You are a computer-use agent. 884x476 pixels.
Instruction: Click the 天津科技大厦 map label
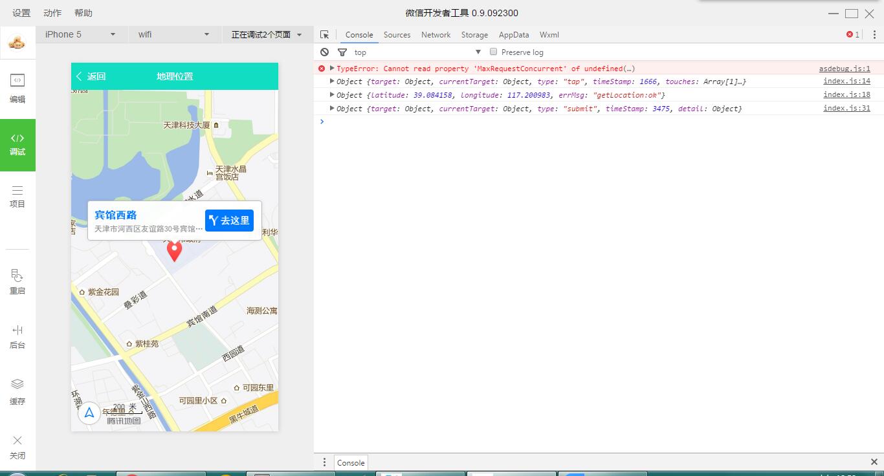(186, 125)
